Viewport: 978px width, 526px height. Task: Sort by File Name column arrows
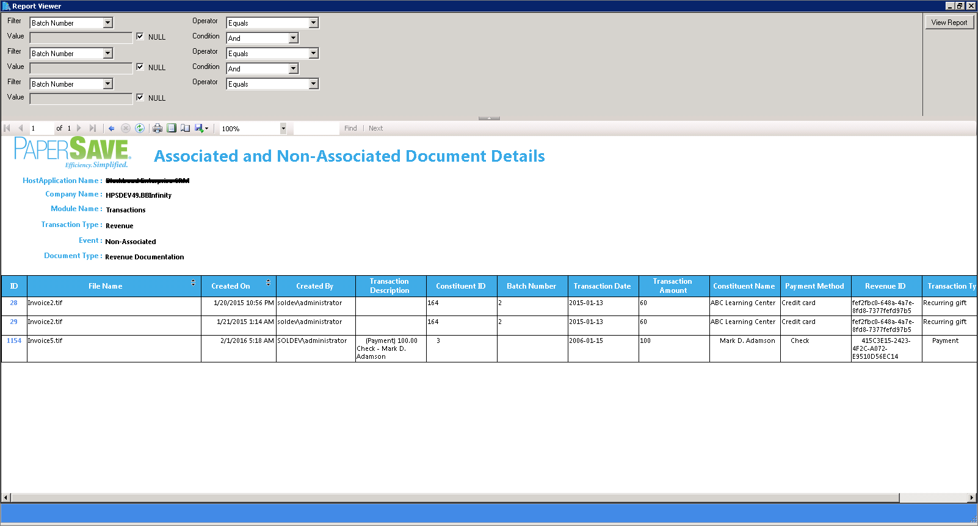193,283
